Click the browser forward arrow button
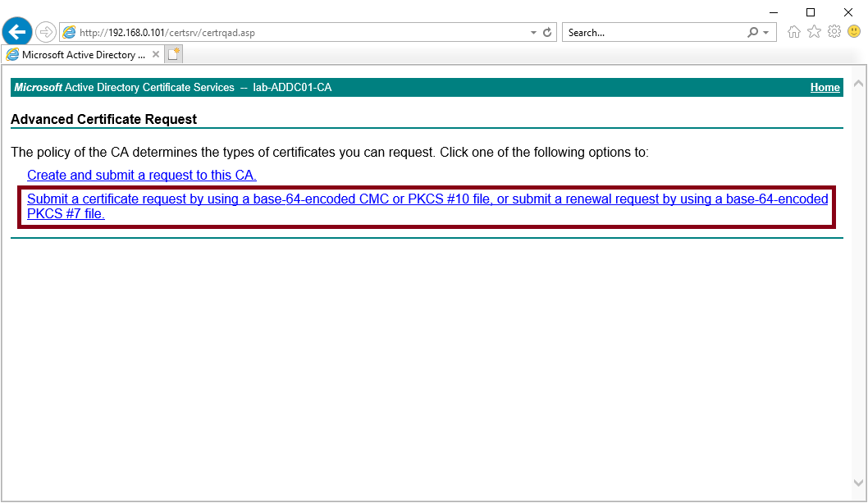868x503 pixels. [46, 32]
